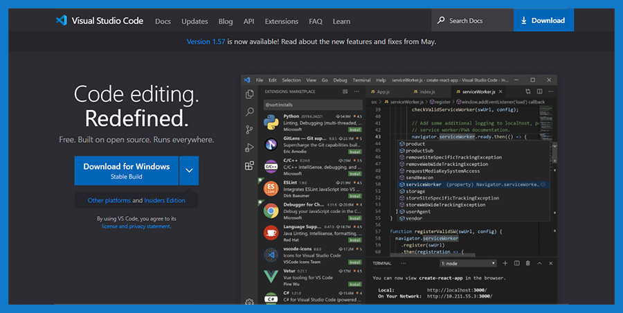Open Insiders Edition link
Screen dimensions: 623x313
tap(165, 200)
